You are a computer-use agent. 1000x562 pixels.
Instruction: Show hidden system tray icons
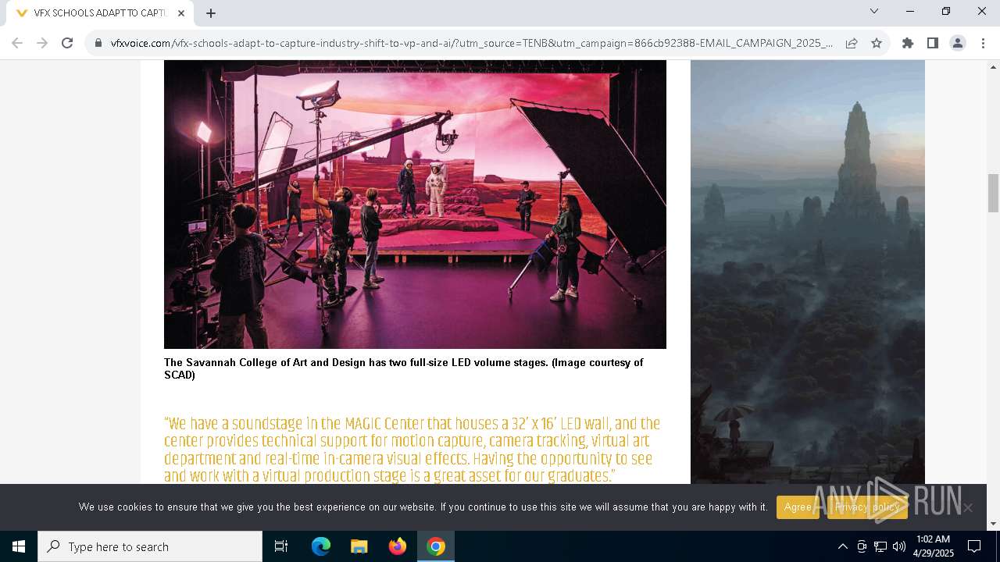pos(842,546)
